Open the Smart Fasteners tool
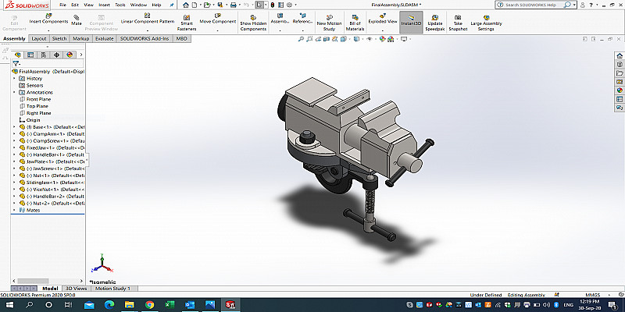The image size is (625, 312). click(x=187, y=16)
